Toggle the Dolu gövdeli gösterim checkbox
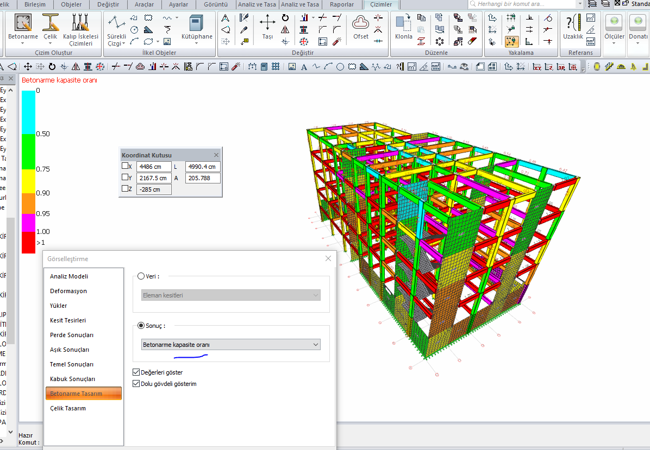650x450 pixels. click(136, 384)
